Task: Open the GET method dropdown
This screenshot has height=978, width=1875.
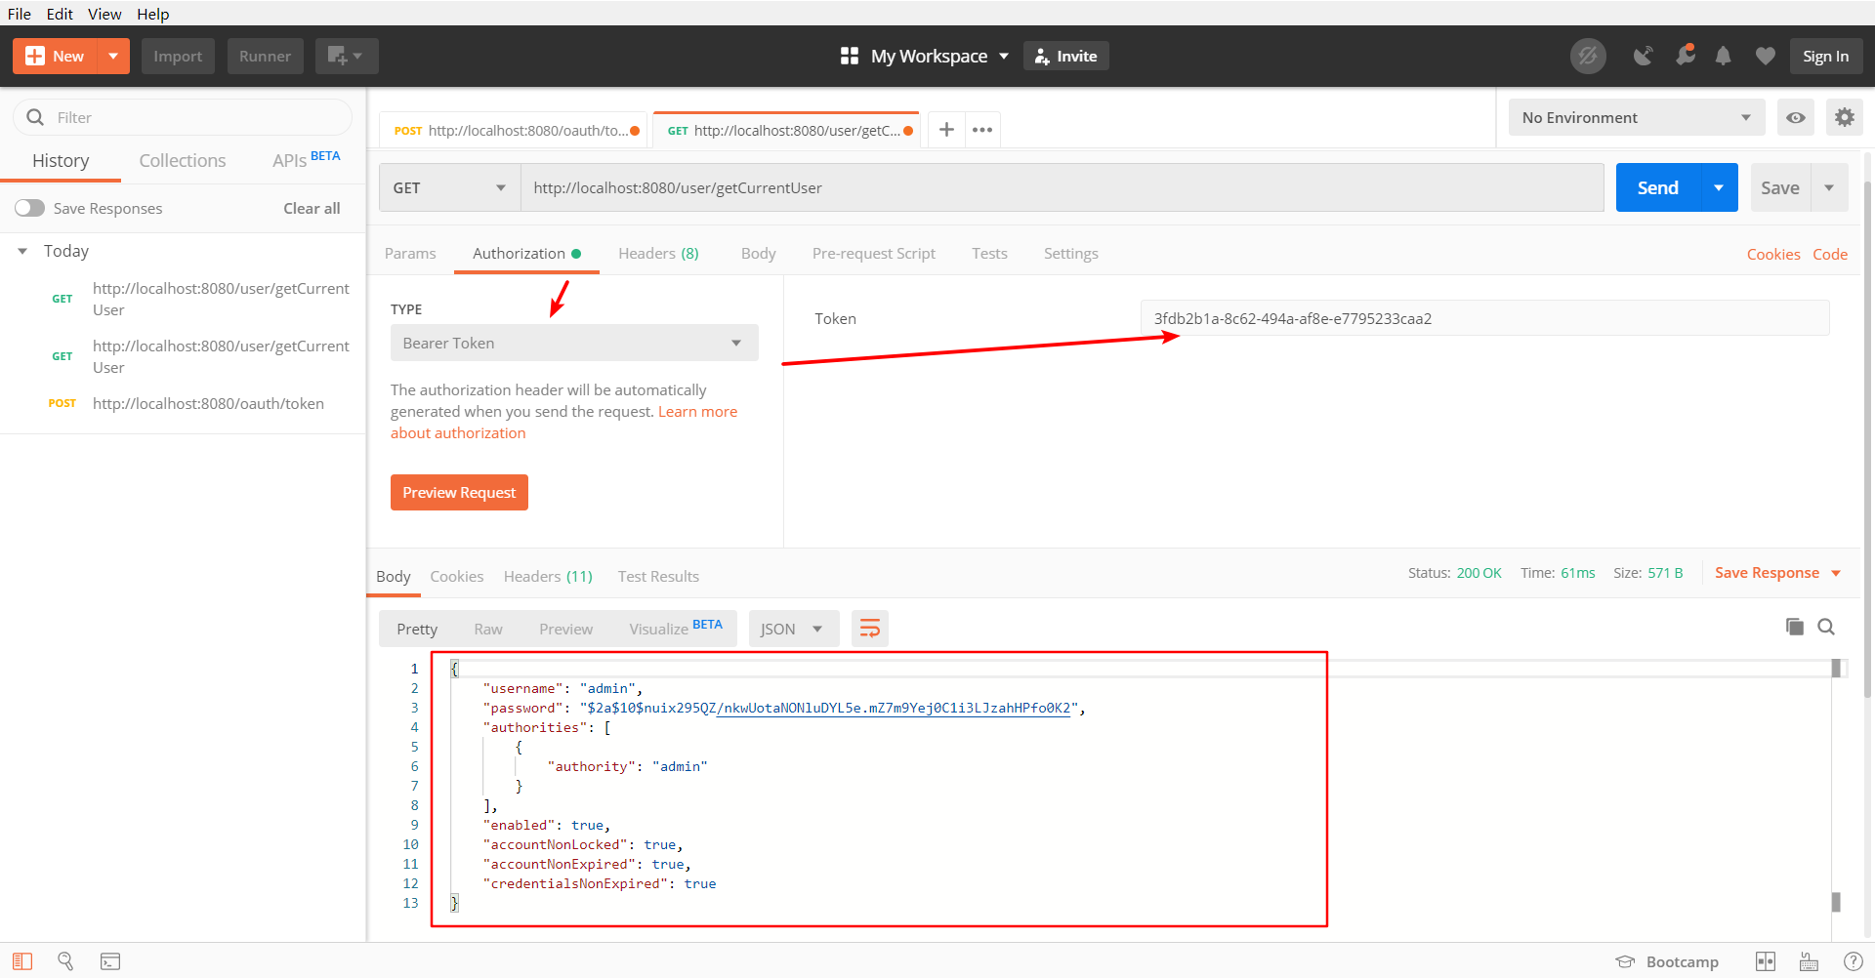Action: 449,188
